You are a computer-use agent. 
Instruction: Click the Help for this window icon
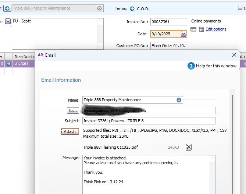[x=191, y=66]
